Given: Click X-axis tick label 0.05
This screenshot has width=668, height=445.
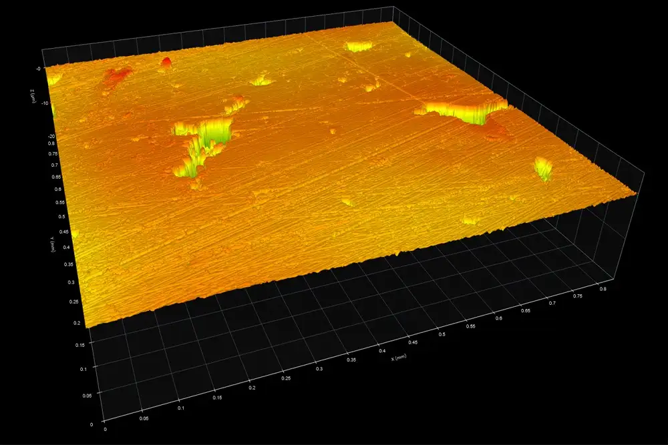Looking at the screenshot, I should pyautogui.click(x=144, y=418).
